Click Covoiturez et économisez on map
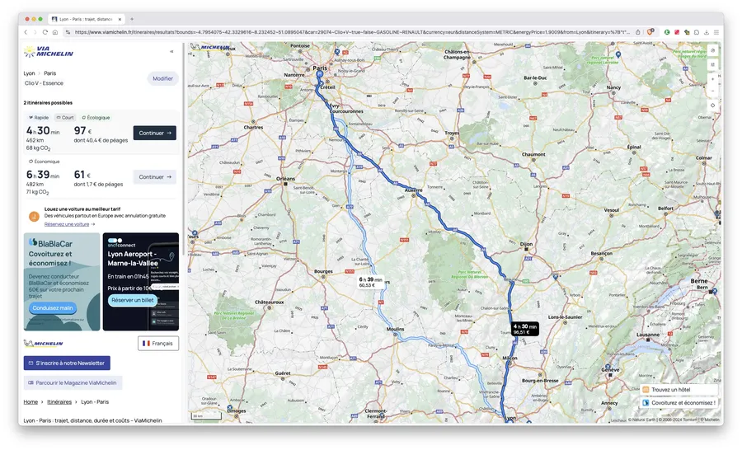Viewport: 742px width, 450px height. [x=679, y=403]
